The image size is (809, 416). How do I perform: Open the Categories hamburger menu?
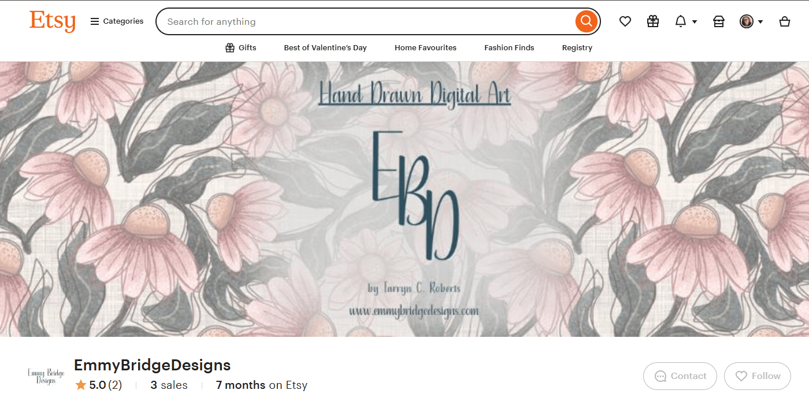[x=117, y=21]
